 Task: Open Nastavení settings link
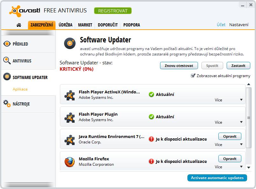[x=239, y=25]
